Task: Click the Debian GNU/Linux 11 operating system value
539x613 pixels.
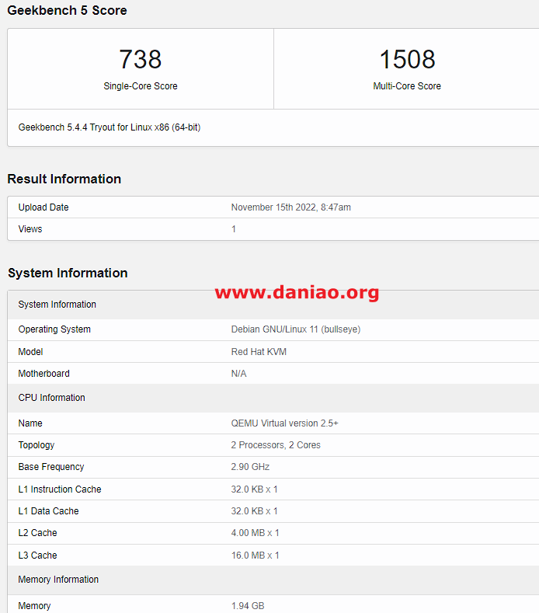Action: pyautogui.click(x=295, y=329)
